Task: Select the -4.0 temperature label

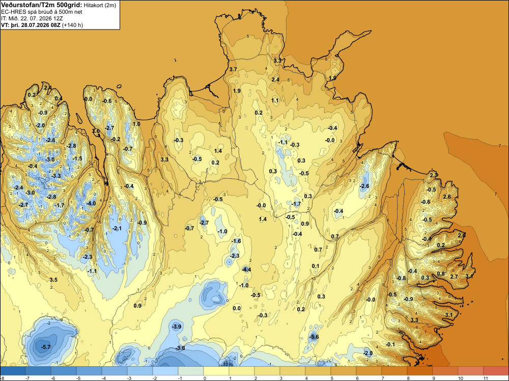Action: point(91,203)
